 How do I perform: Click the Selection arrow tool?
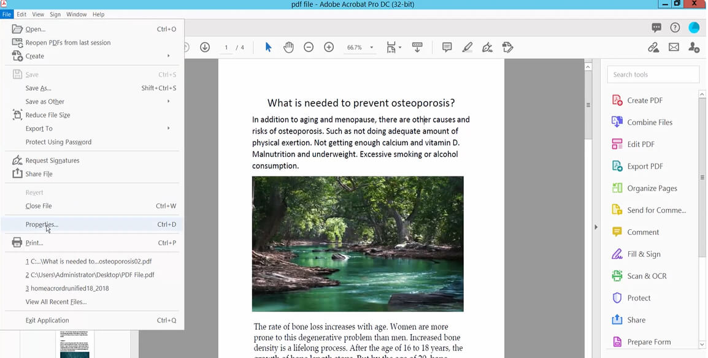[x=268, y=47]
